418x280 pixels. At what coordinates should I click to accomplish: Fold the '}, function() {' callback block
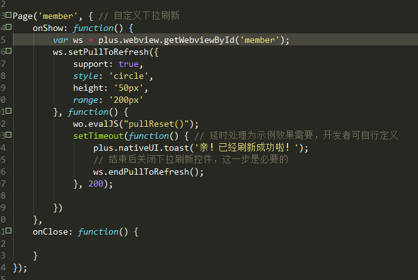[x=9, y=110]
